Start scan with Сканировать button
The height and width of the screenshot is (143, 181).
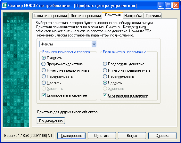[x=71, y=136]
